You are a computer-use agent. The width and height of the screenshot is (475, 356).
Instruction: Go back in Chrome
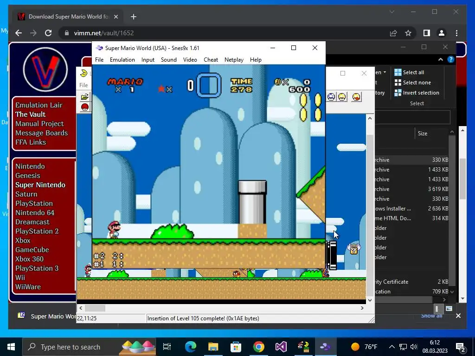click(x=19, y=33)
